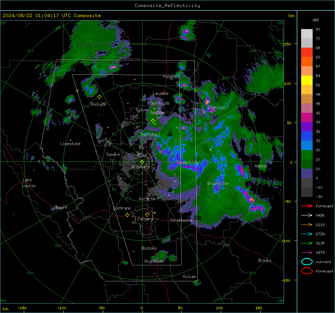Click the Cochrane city label

122,208
